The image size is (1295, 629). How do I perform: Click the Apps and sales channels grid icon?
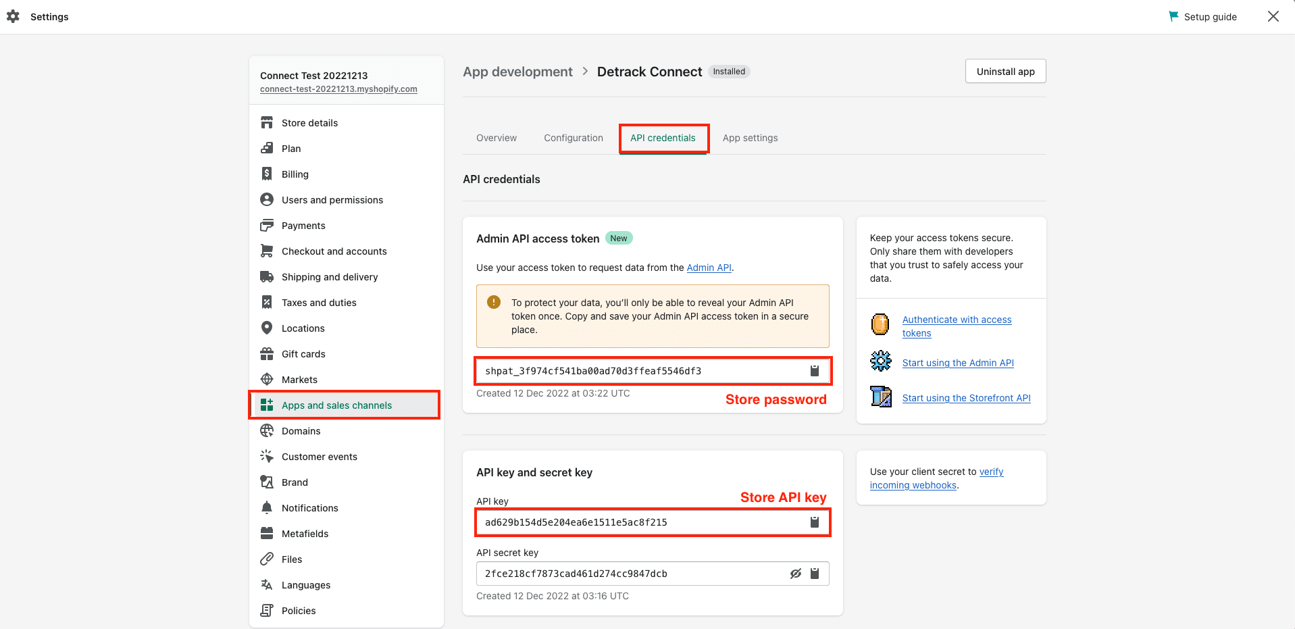coord(267,405)
